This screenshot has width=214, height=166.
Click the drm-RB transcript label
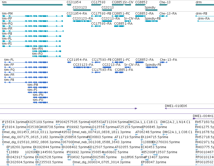[x=201, y=14]
